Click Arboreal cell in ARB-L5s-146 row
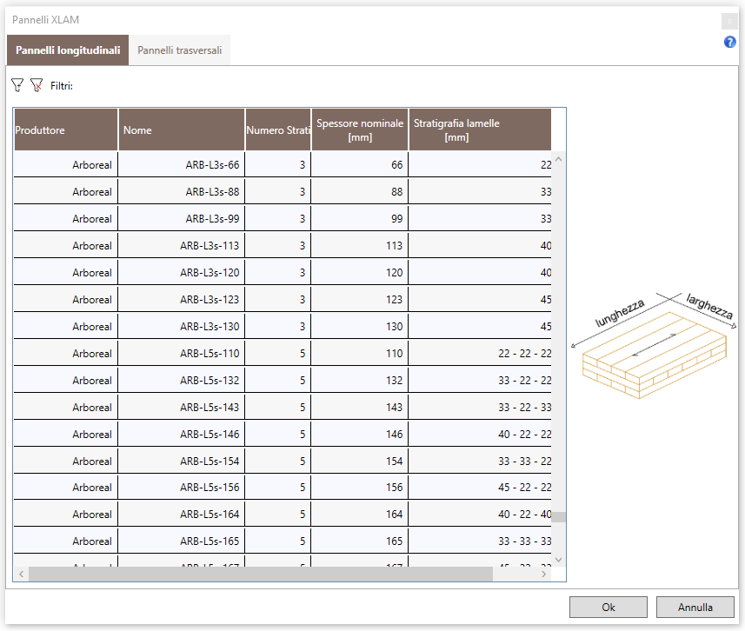This screenshot has width=745, height=631. [x=66, y=434]
